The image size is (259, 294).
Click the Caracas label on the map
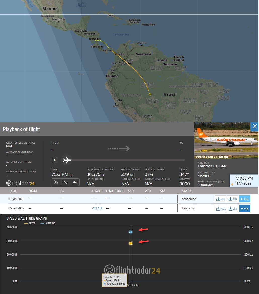142,43
